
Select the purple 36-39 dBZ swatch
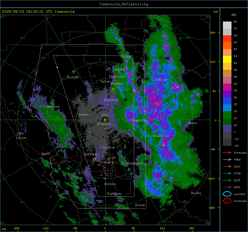point(227,94)
